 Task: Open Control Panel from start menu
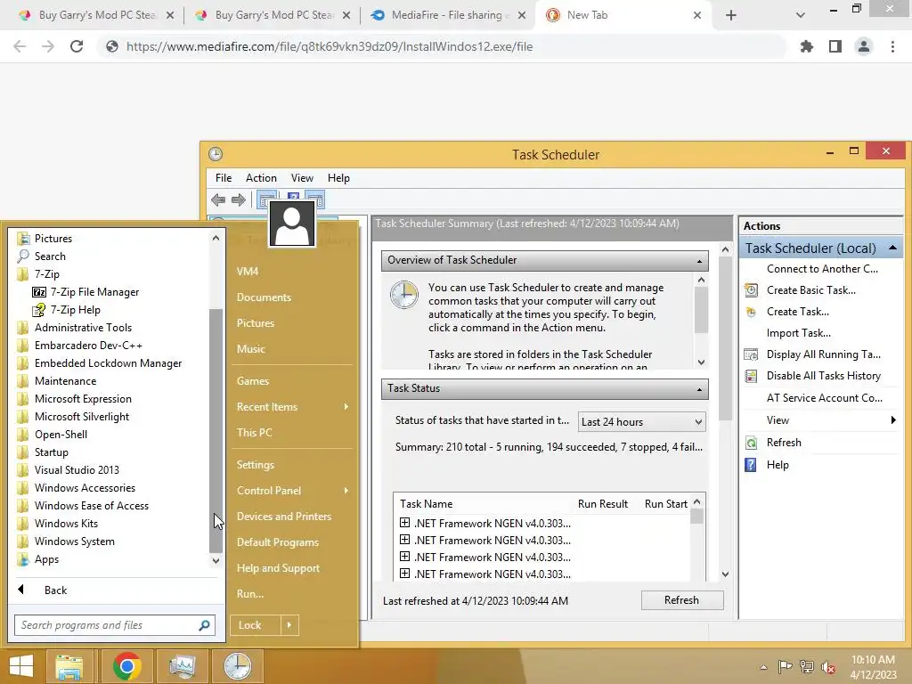click(269, 491)
